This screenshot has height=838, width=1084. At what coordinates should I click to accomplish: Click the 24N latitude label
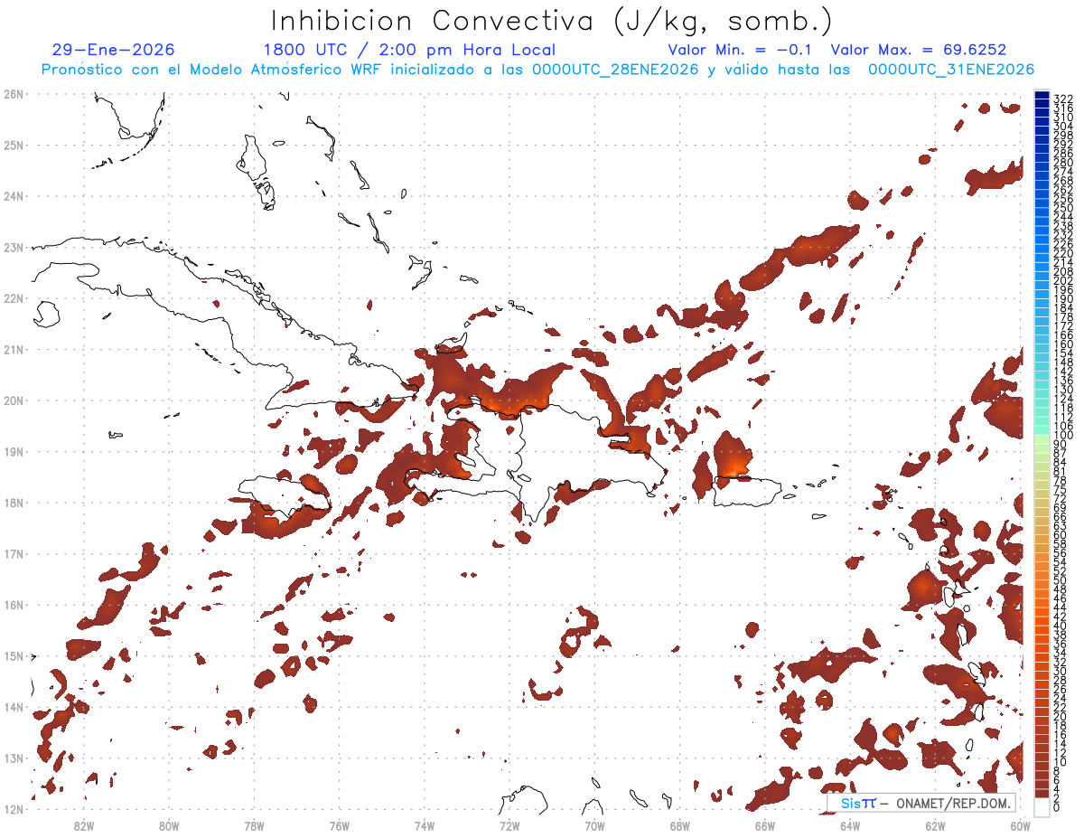14,196
